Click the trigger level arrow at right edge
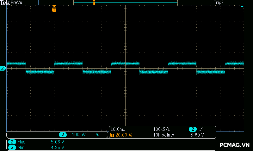 242,7
